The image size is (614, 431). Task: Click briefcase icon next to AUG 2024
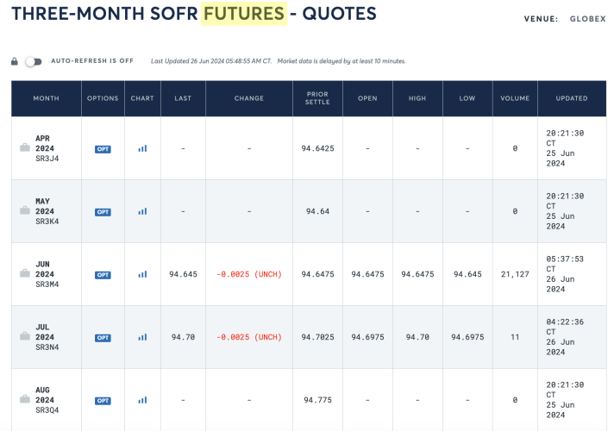25,399
